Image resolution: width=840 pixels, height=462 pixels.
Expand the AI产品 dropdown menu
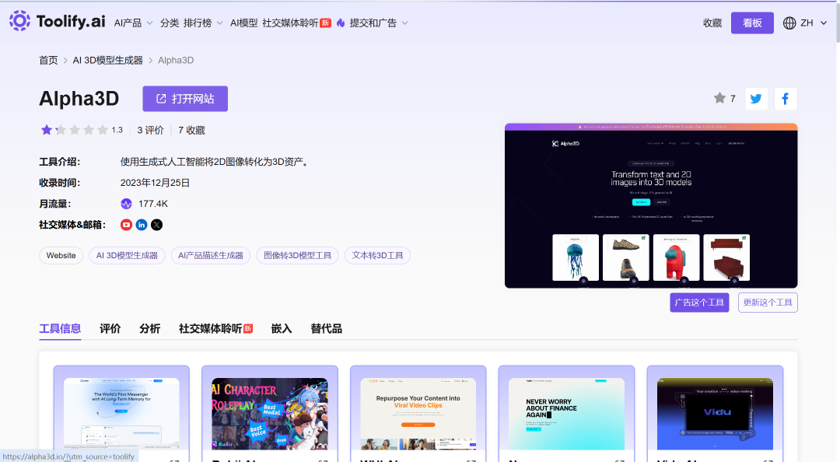133,23
